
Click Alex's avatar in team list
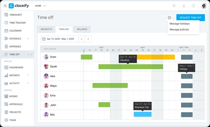(x=46, y=76)
